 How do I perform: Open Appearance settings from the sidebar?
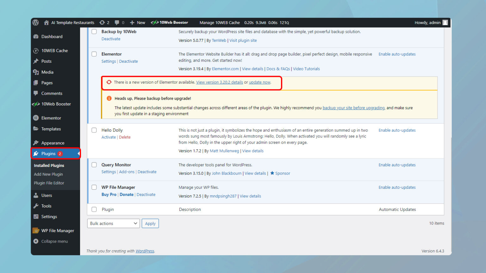(x=53, y=143)
